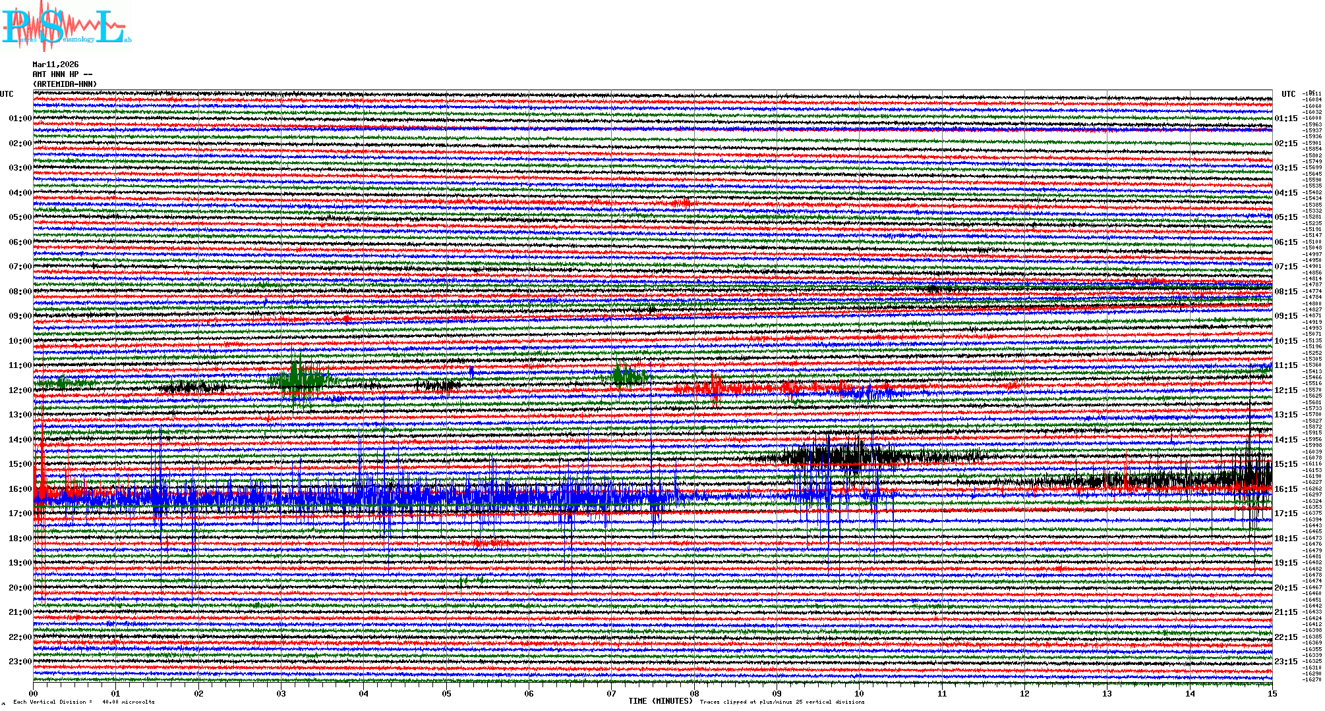1325x711 pixels.
Task: Select the 01:00 hour label on left
Action: pos(20,118)
